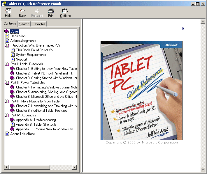Click the Chapter 7 book icon

(12, 106)
